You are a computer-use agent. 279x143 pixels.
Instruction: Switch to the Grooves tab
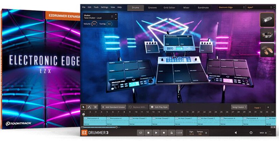[153, 8]
